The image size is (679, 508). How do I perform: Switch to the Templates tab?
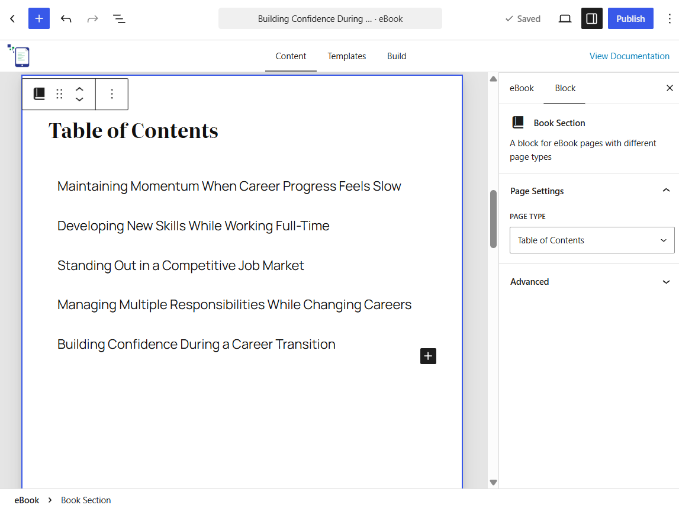pos(346,56)
